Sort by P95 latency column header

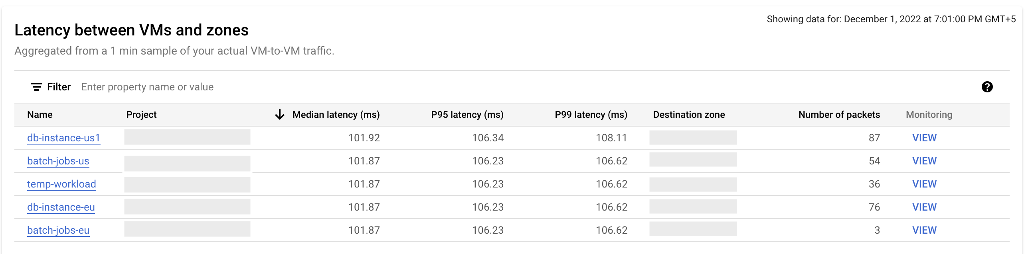467,115
